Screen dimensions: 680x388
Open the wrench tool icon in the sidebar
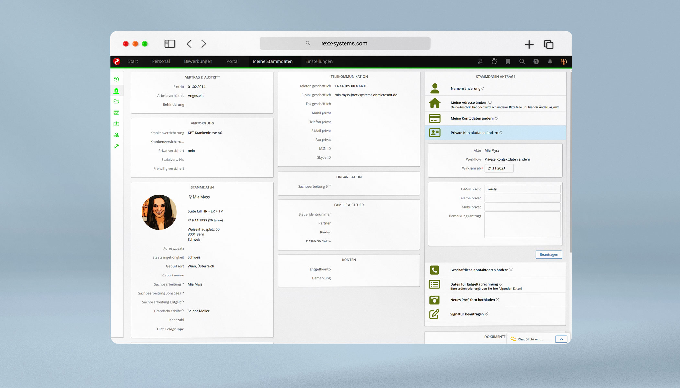click(117, 146)
